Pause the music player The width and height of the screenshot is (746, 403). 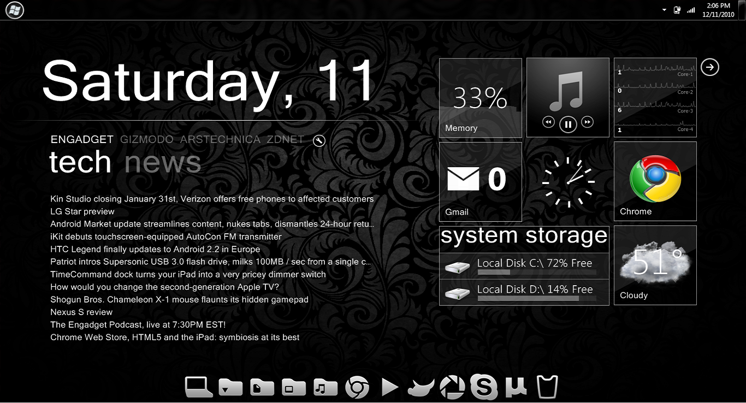click(x=568, y=125)
